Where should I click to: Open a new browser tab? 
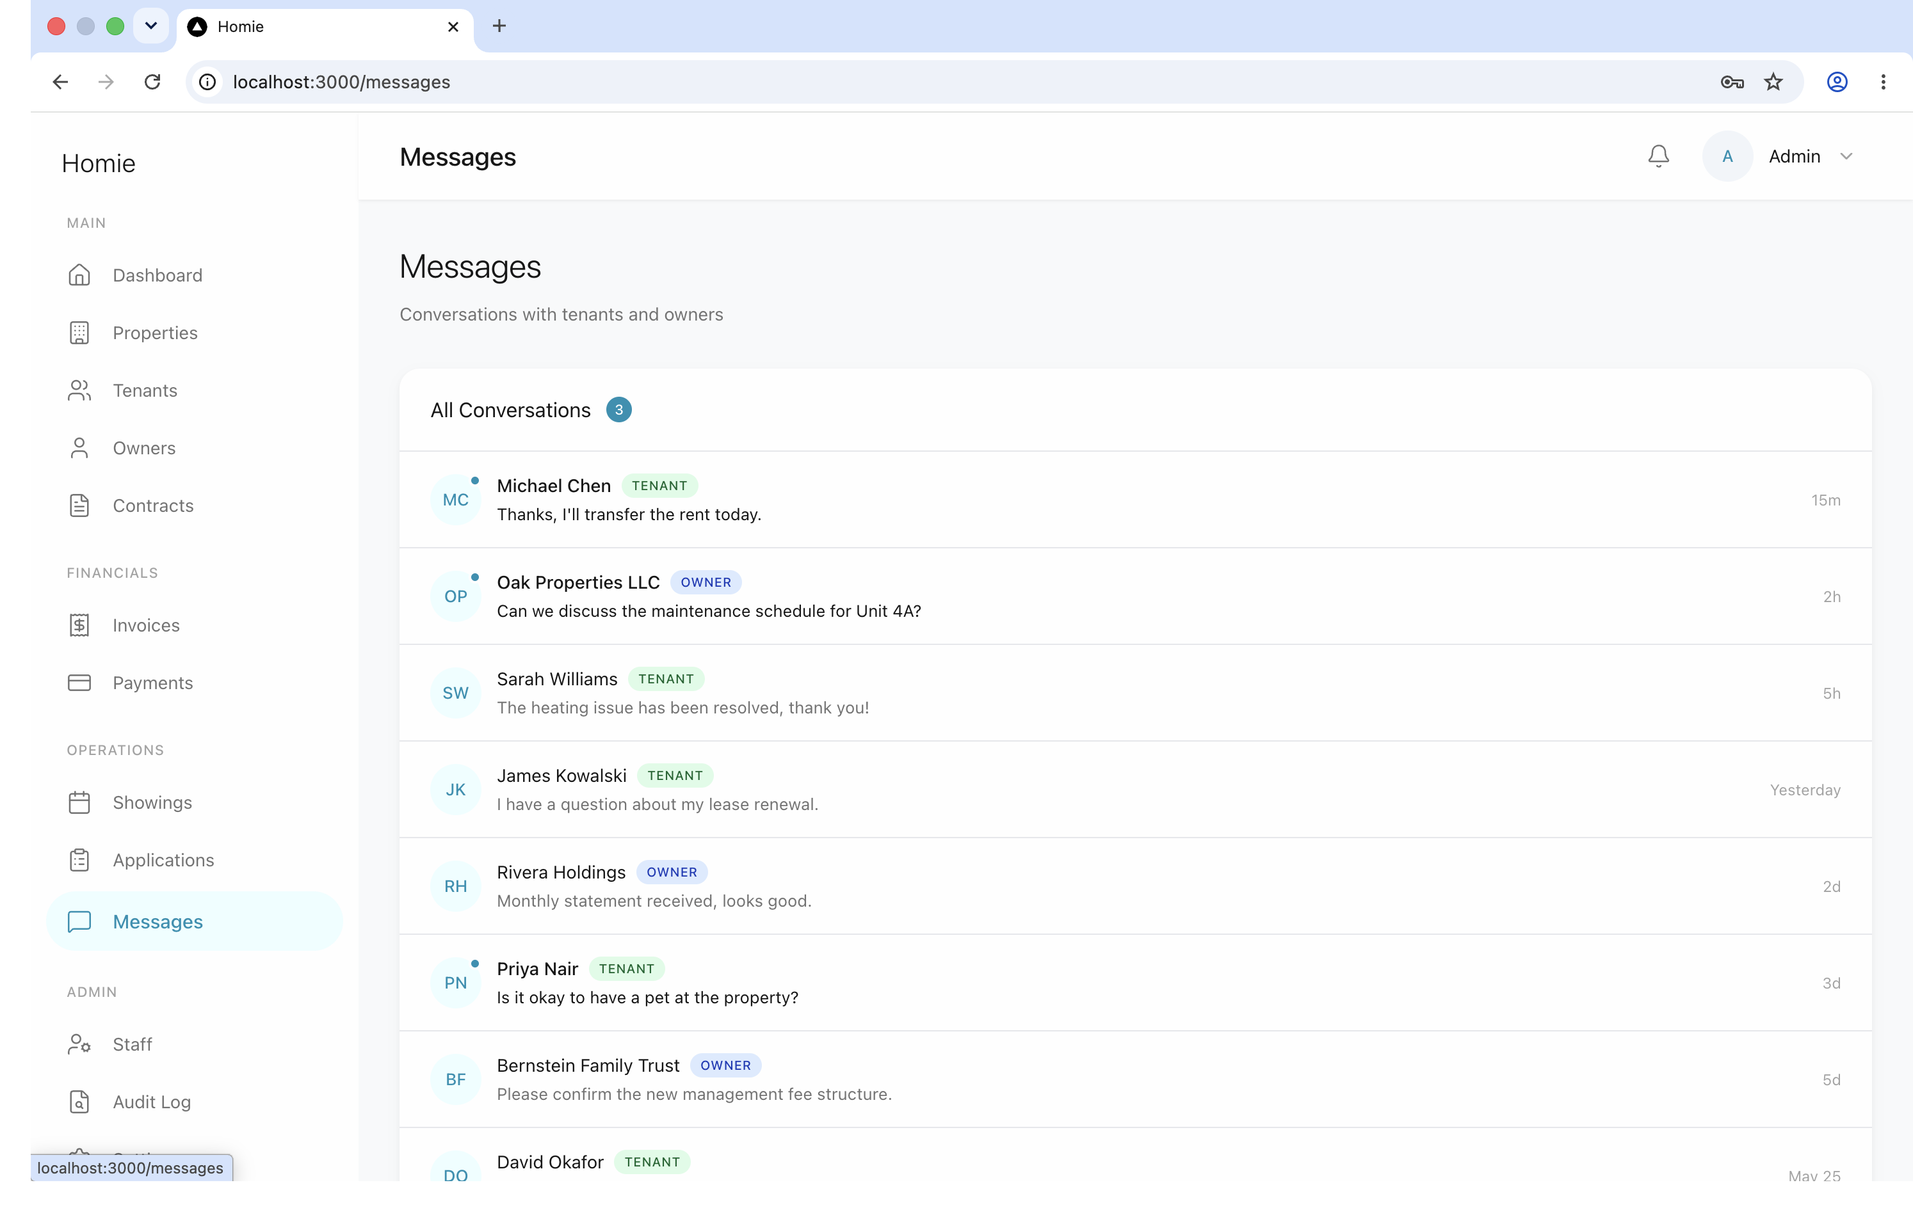coord(499,26)
